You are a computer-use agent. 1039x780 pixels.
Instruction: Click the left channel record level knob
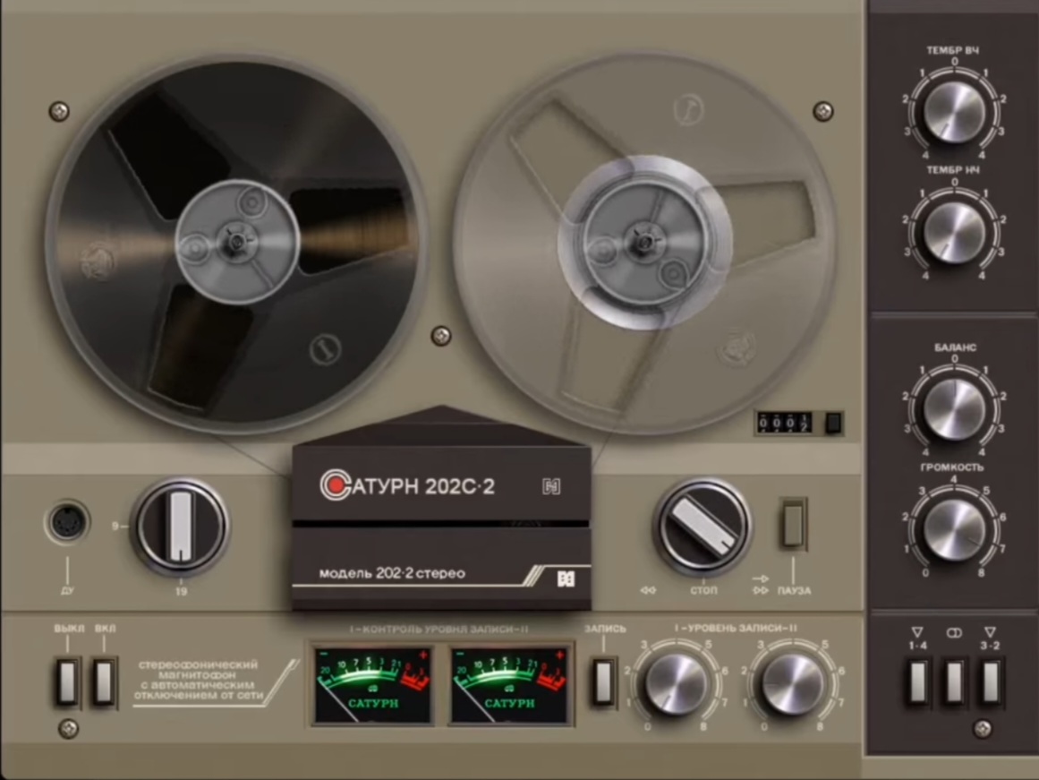(x=676, y=684)
